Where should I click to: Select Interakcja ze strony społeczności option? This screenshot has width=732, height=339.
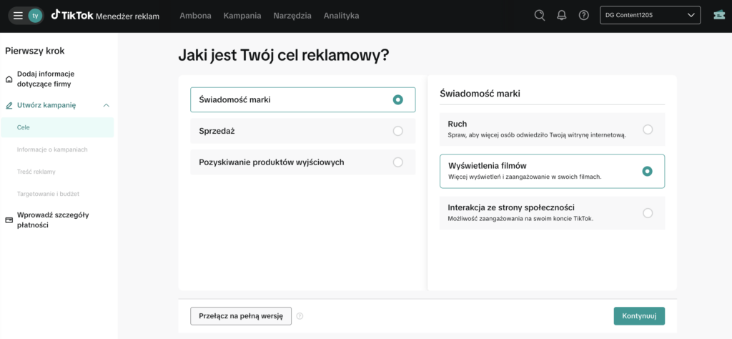[647, 212]
